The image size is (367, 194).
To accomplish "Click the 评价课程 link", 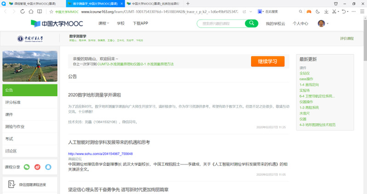I will click(x=347, y=39).
